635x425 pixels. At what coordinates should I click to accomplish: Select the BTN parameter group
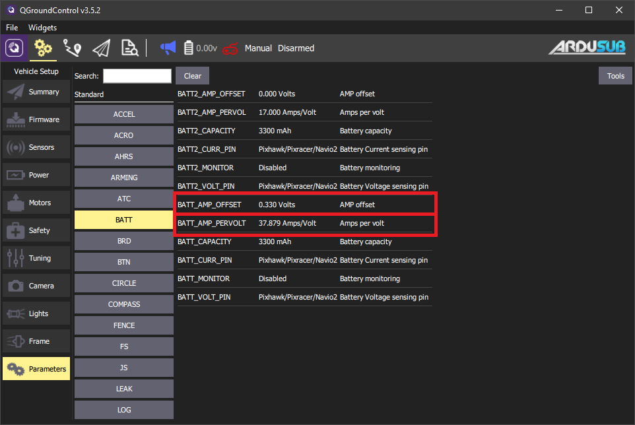pos(124,262)
